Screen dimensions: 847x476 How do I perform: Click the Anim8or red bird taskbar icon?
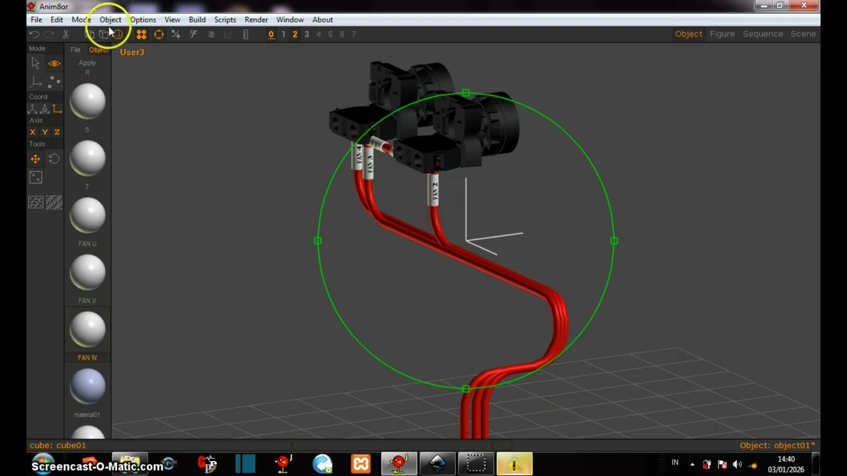click(399, 464)
